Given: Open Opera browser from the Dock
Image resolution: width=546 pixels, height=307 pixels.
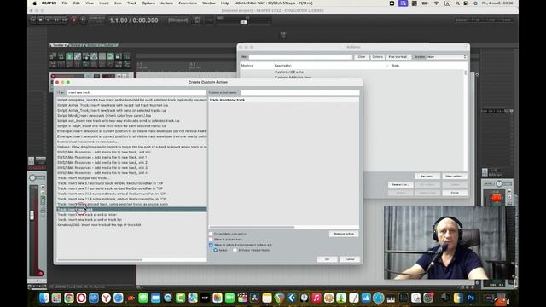Looking at the screenshot, I should (81, 298).
